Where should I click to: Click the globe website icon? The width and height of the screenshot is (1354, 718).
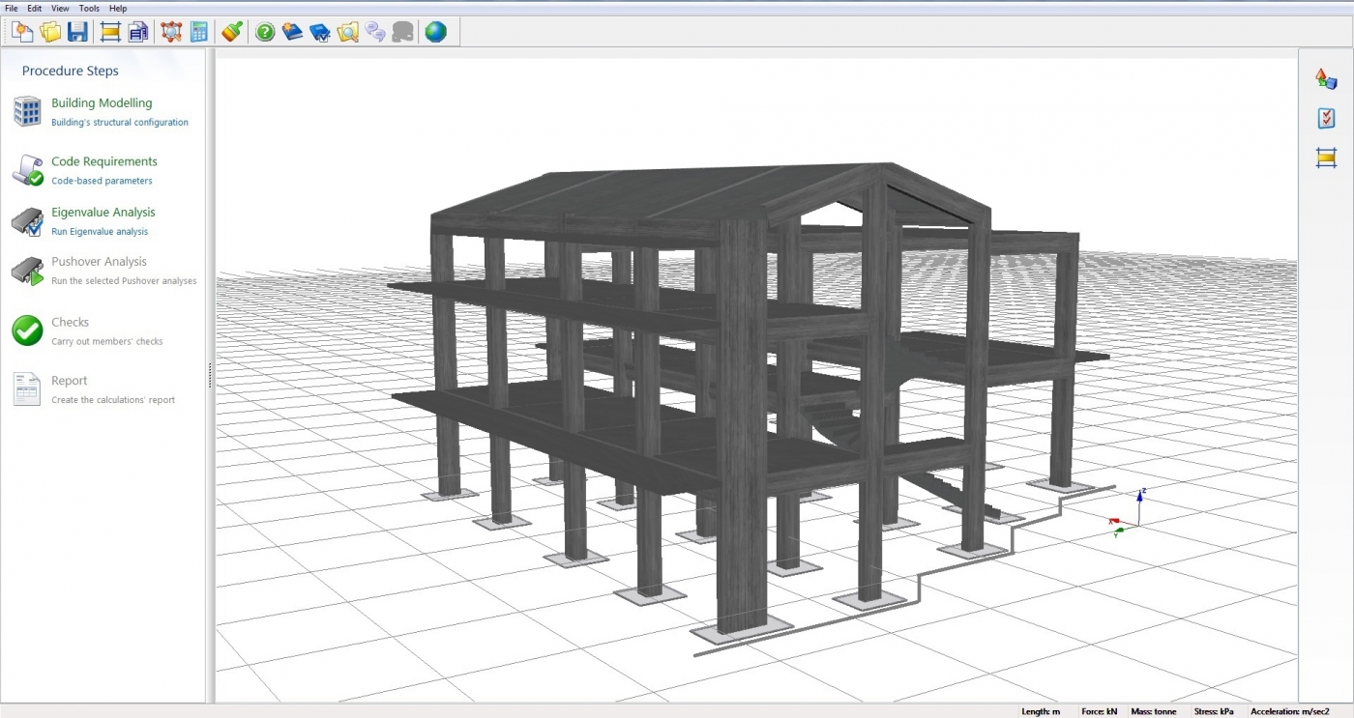tap(436, 32)
